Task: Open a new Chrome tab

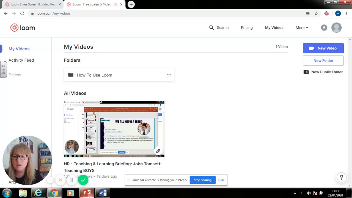Action: [x=131, y=4]
